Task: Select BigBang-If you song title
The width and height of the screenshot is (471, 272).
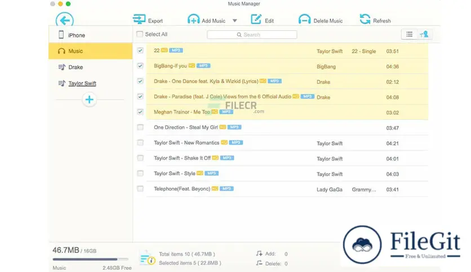Action: coord(170,66)
